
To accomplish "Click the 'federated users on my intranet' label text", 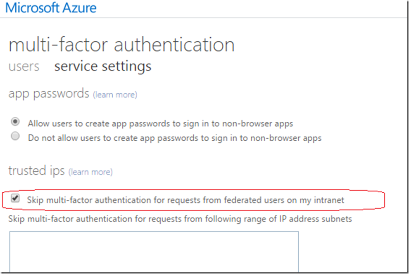I will coord(284,200).
